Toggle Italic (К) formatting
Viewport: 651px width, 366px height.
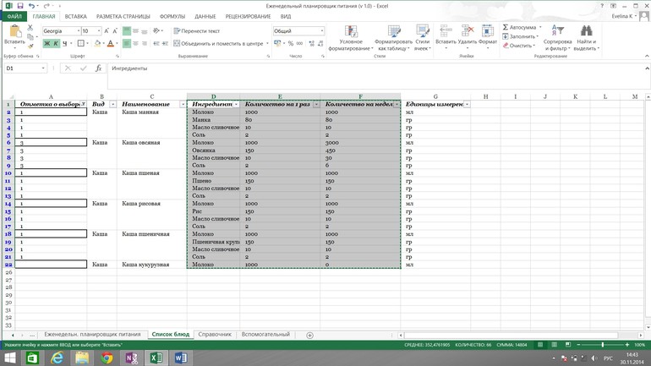point(56,44)
